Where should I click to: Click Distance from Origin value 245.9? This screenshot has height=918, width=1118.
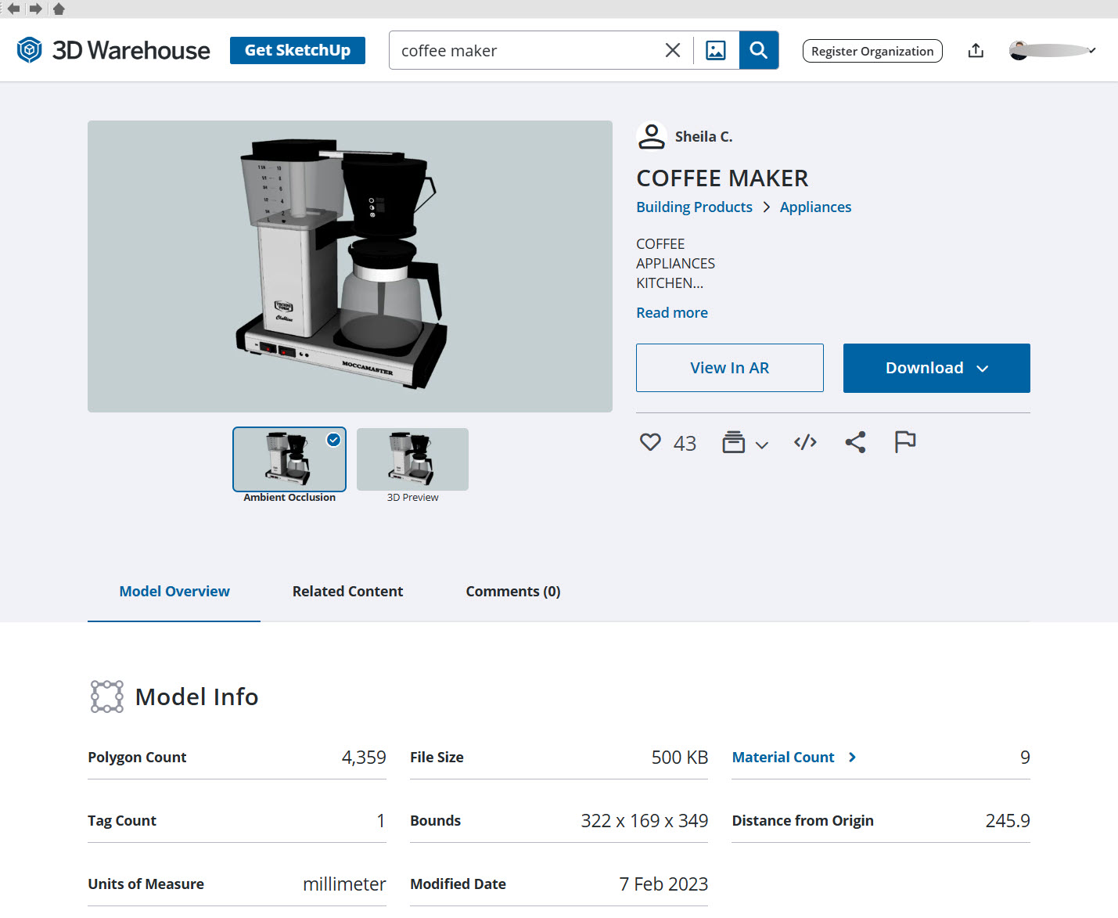pyautogui.click(x=1008, y=820)
